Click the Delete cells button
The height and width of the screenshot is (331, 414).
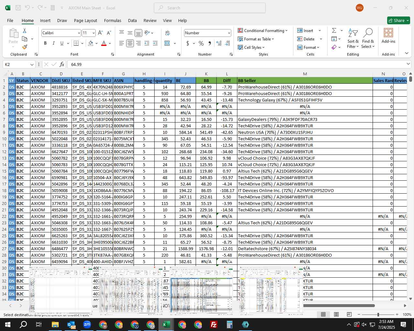click(x=306, y=39)
